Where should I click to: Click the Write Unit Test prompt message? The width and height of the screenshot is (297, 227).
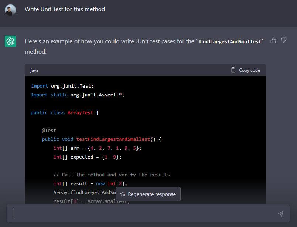point(65,9)
